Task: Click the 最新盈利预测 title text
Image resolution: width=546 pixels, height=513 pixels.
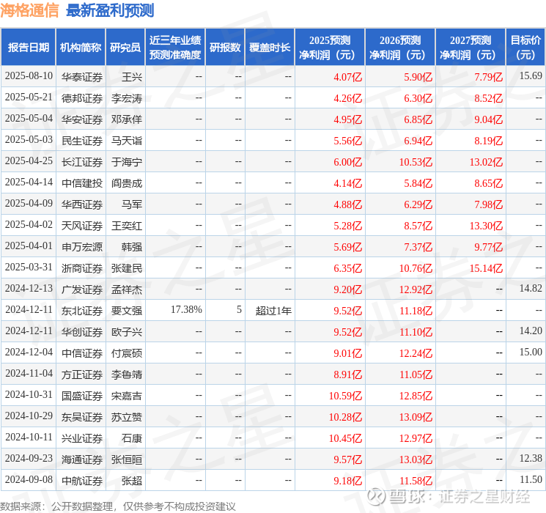Action: (x=110, y=10)
